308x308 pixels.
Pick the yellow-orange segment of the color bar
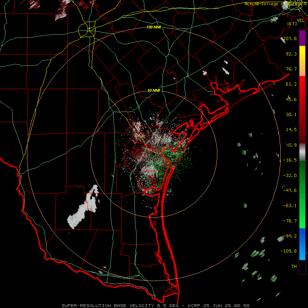click(302, 61)
